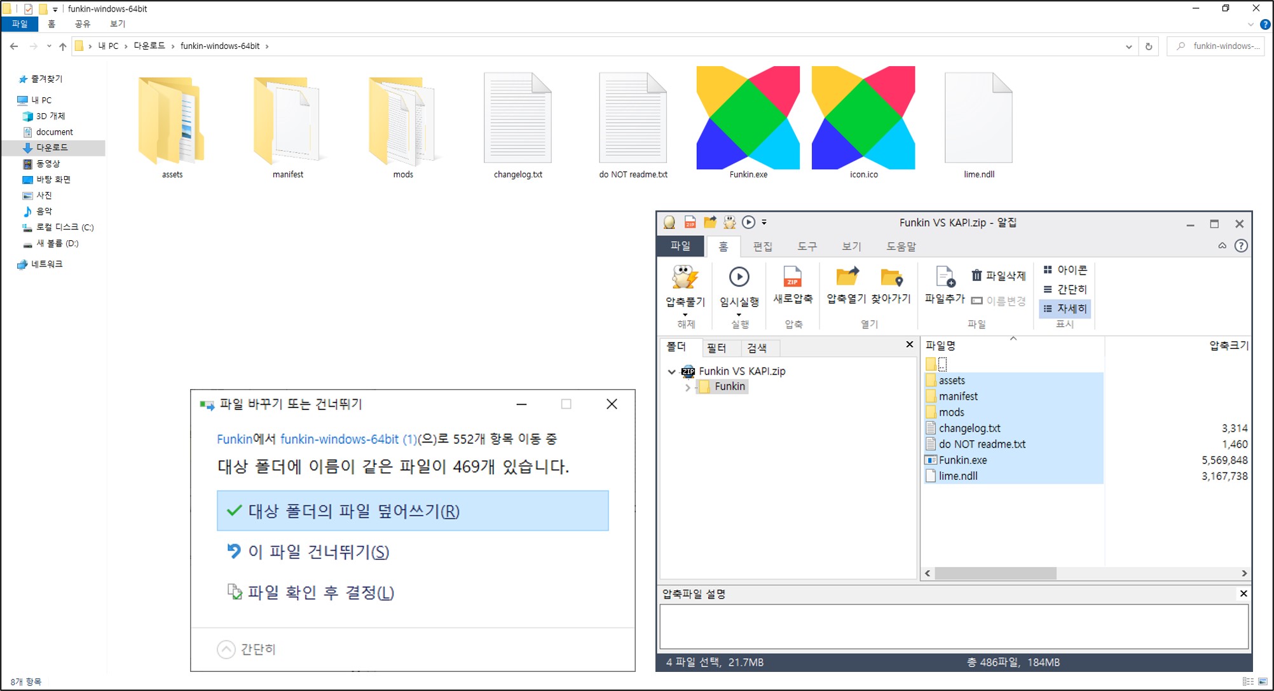The image size is (1274, 691).
Task: Open Explorer 공유 ribbon tab
Action: [x=83, y=24]
